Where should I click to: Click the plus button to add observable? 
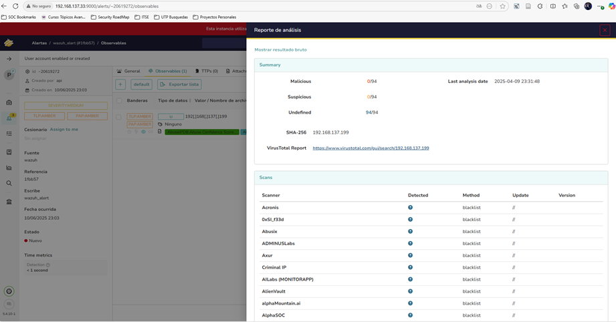120,84
